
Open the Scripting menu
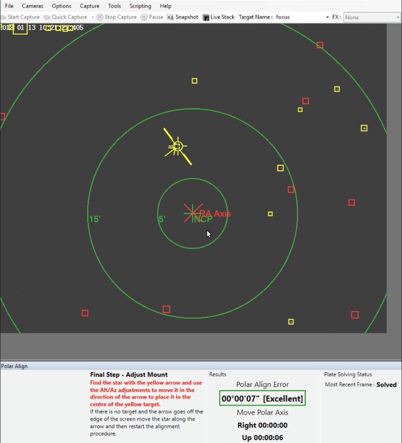coord(140,6)
